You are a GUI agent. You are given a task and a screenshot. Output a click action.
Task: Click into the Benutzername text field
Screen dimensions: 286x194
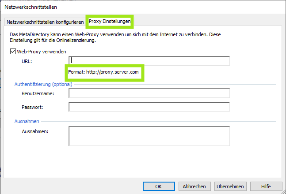[x=149, y=93]
